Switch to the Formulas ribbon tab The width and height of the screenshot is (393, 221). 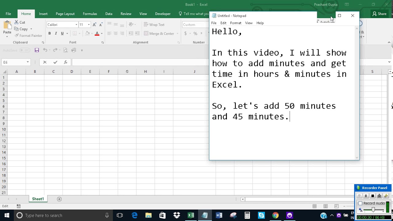(90, 14)
